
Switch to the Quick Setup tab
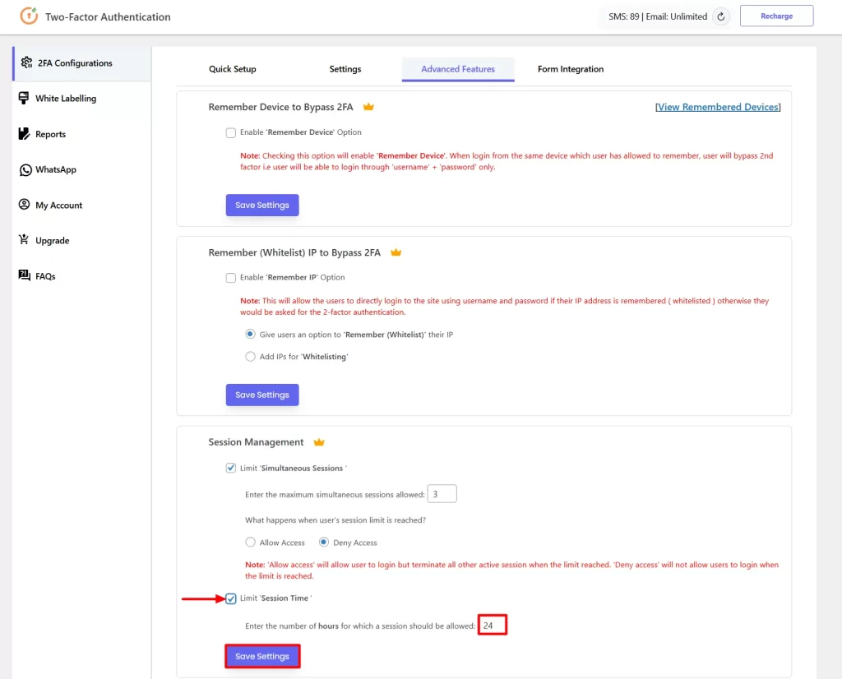(233, 69)
